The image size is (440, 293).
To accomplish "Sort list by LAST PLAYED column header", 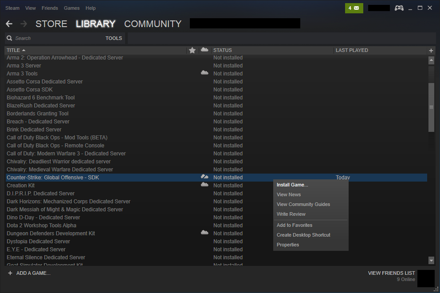I will [352, 50].
